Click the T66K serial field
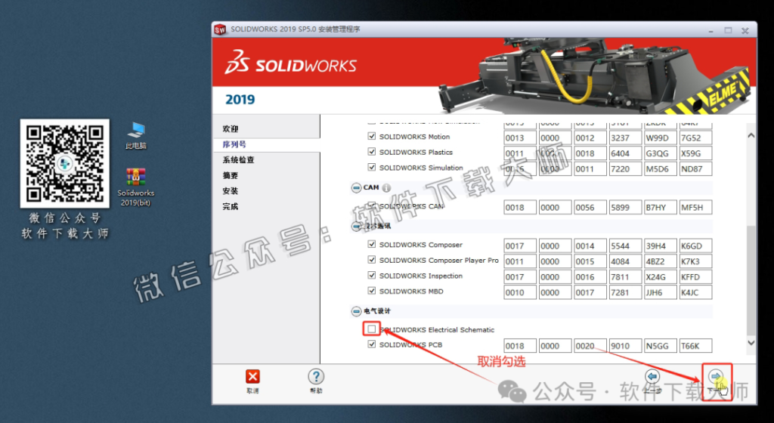774x423 pixels. 696,346
